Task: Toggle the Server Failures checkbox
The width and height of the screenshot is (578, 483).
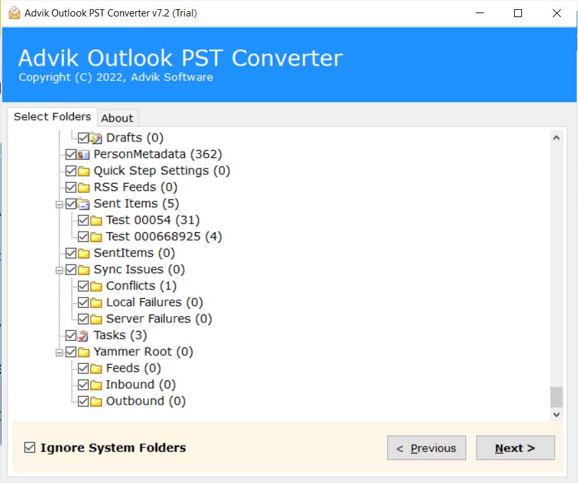Action: [x=83, y=319]
